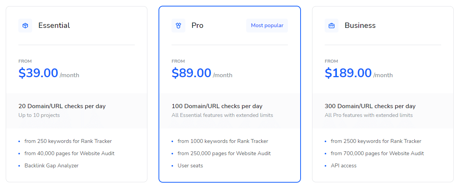Click the $39.00 per month price
The width and height of the screenshot is (461, 188).
[x=49, y=73]
